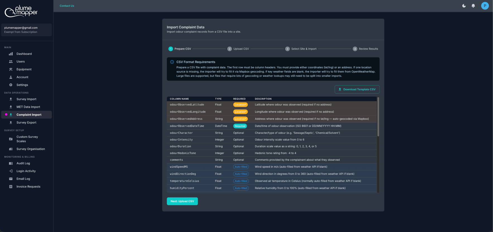Click the comments column name

tap(176, 160)
